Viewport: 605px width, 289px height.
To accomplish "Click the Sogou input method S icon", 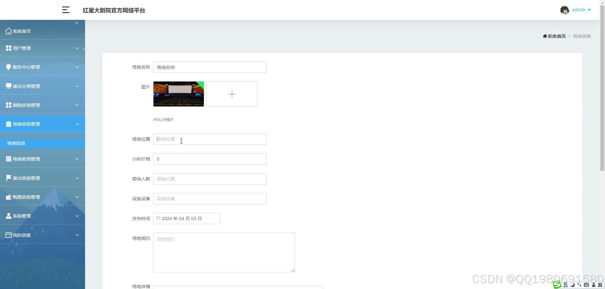I will [x=557, y=285].
